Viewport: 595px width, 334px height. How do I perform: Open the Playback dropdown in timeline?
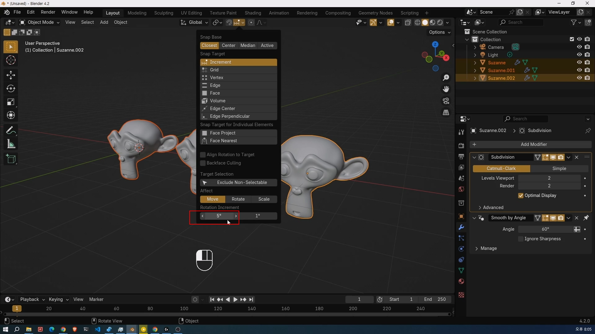[32, 299]
